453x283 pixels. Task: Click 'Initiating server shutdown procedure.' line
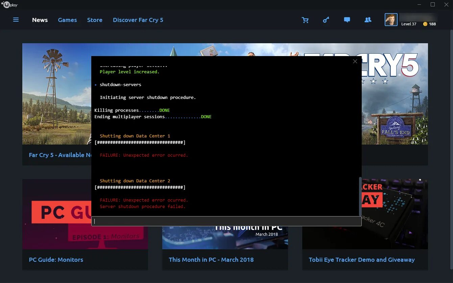click(x=148, y=98)
